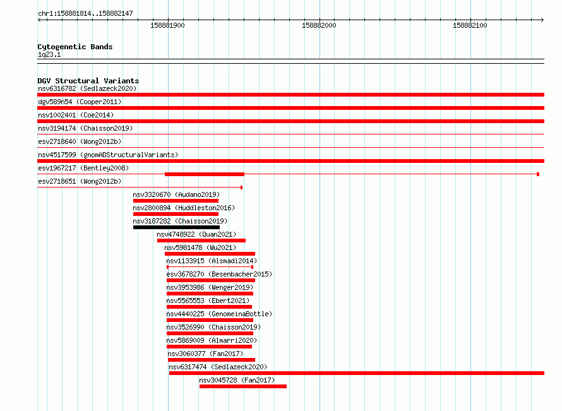Click the 158881900 ruler position label

coord(167,25)
